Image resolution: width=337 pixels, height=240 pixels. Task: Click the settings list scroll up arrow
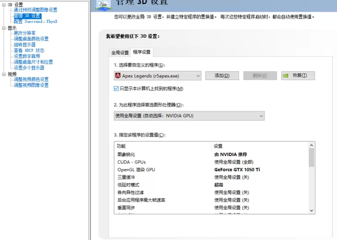tap(311, 145)
